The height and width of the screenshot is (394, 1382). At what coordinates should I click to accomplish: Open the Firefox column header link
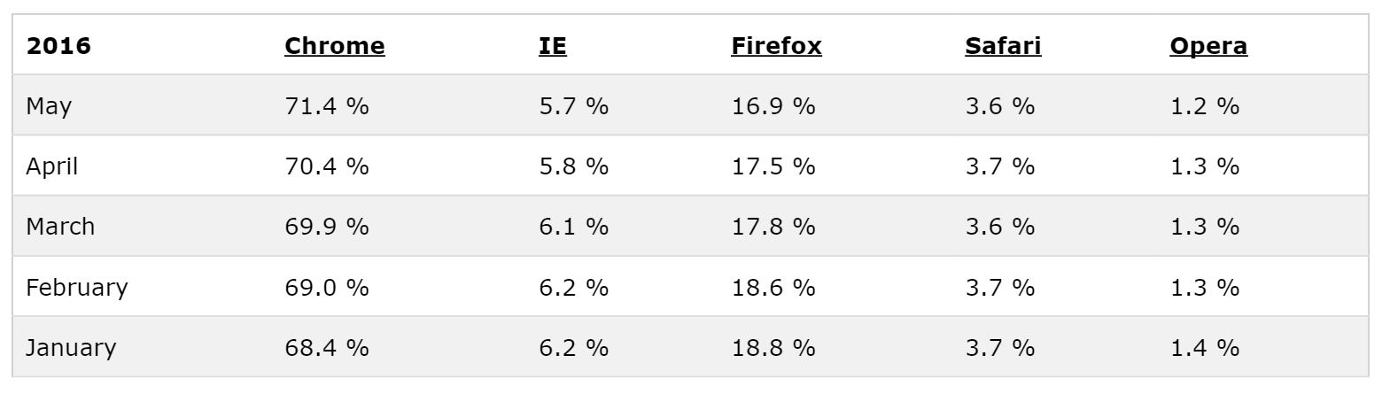tap(776, 46)
